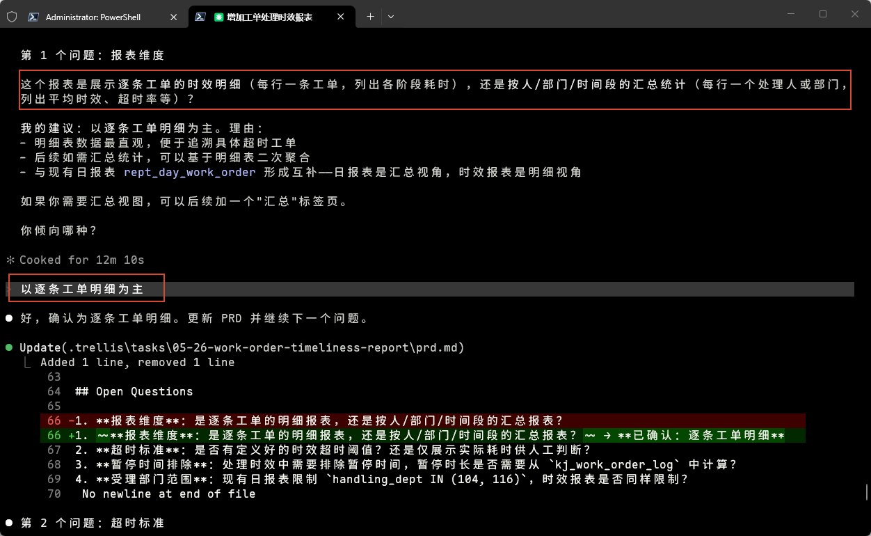Click line 68 about 暂停时间排除
871x536 pixels.
click(392, 464)
